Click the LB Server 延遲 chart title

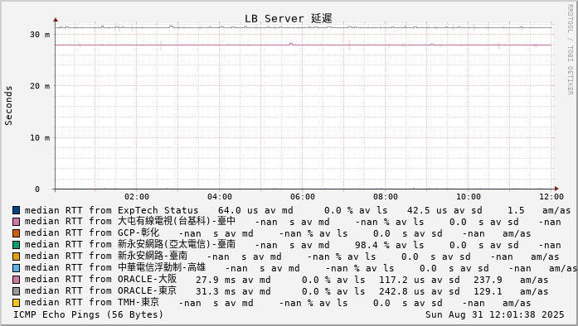289,18
